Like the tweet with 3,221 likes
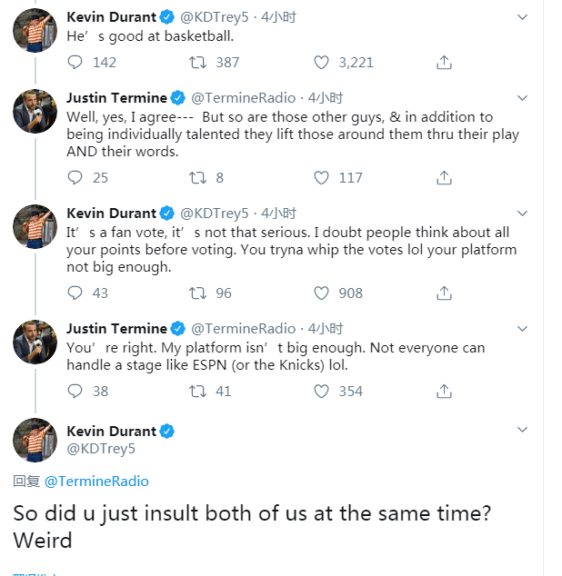562x576 pixels. coord(321,63)
